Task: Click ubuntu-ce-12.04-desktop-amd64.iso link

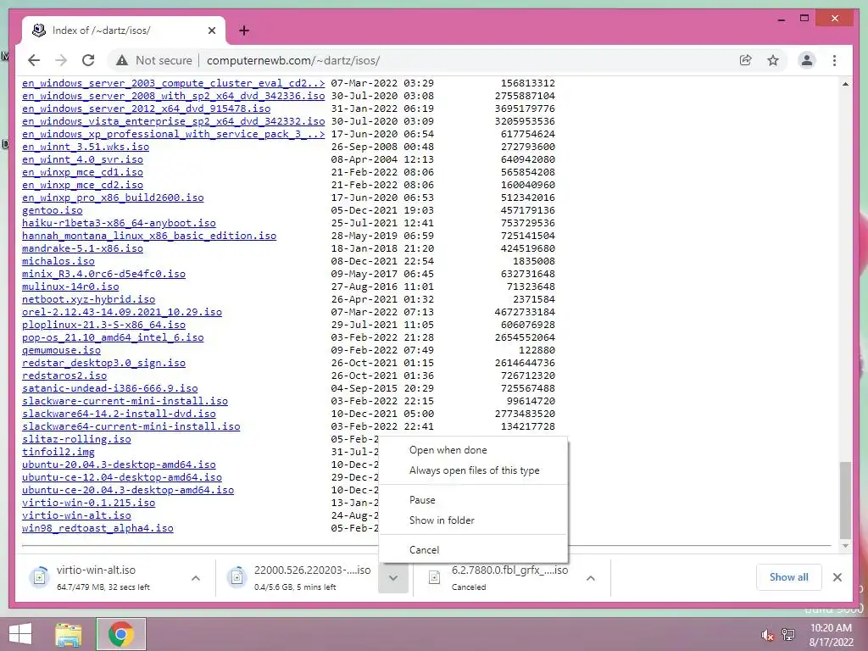Action: 122,478
